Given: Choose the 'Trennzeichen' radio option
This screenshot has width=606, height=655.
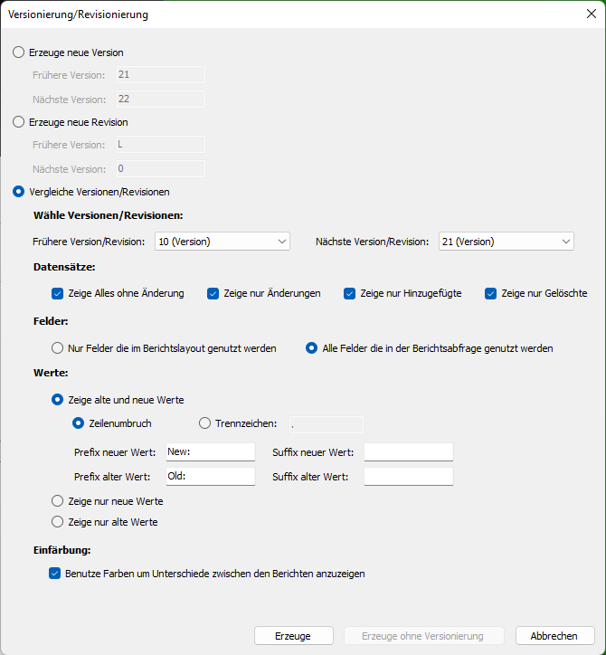Looking at the screenshot, I should click(x=204, y=422).
